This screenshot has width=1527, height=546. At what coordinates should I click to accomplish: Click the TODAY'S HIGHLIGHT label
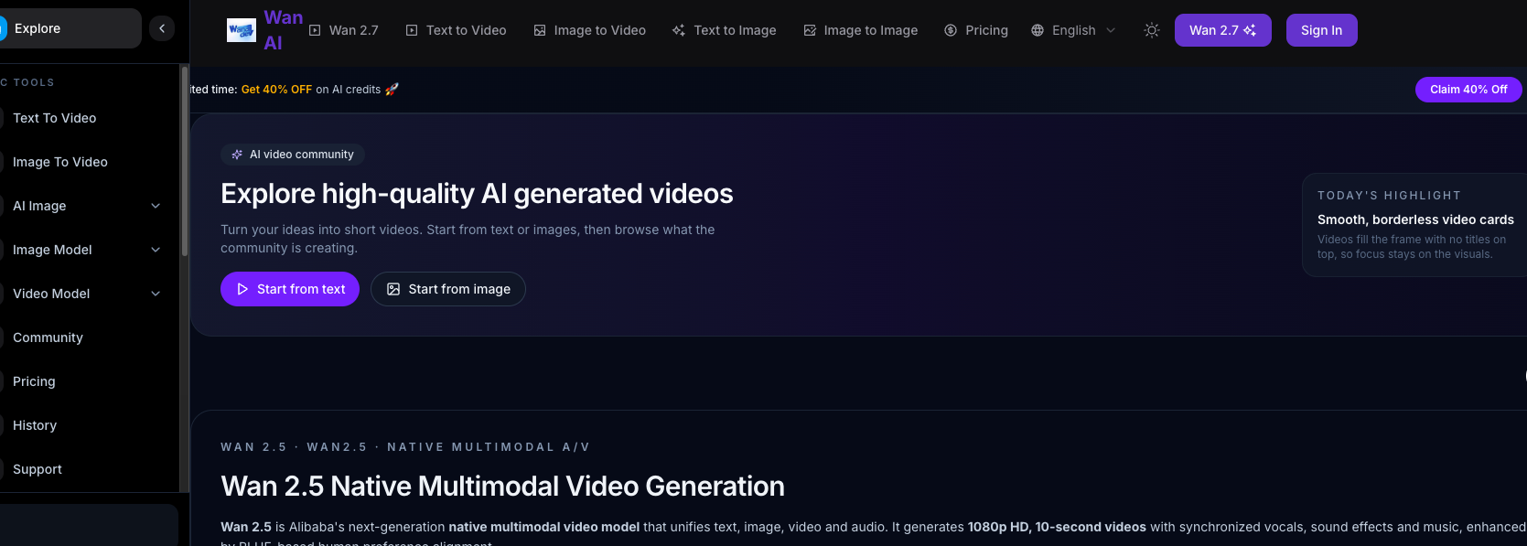pyautogui.click(x=1389, y=196)
